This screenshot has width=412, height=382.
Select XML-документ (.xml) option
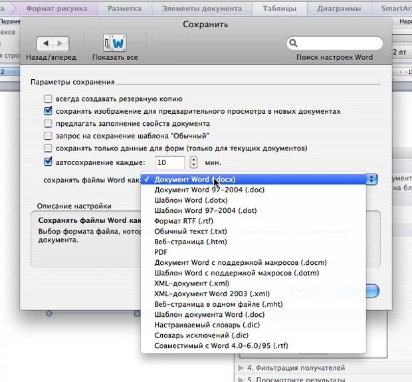[x=254, y=284]
